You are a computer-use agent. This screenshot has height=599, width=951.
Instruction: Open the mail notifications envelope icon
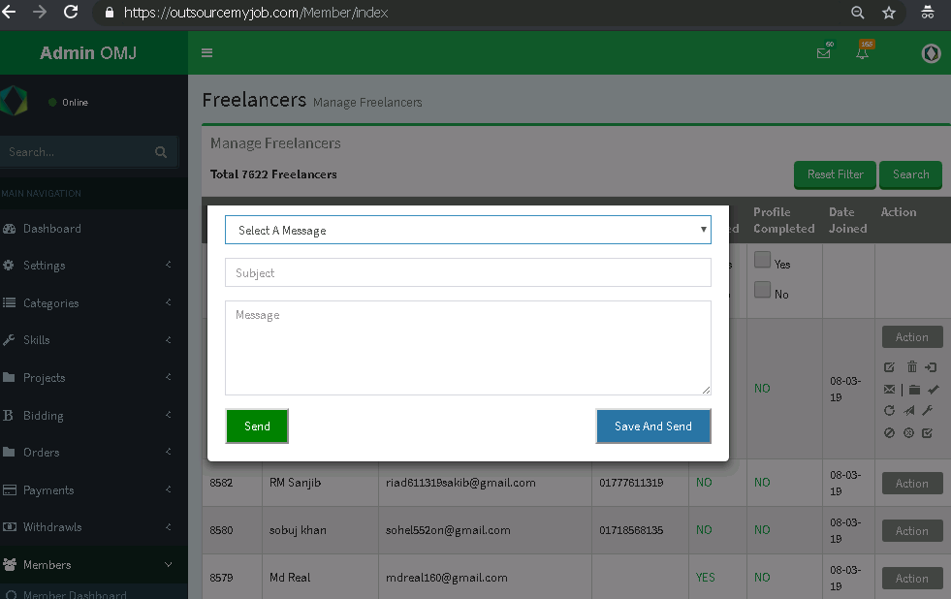(x=824, y=53)
